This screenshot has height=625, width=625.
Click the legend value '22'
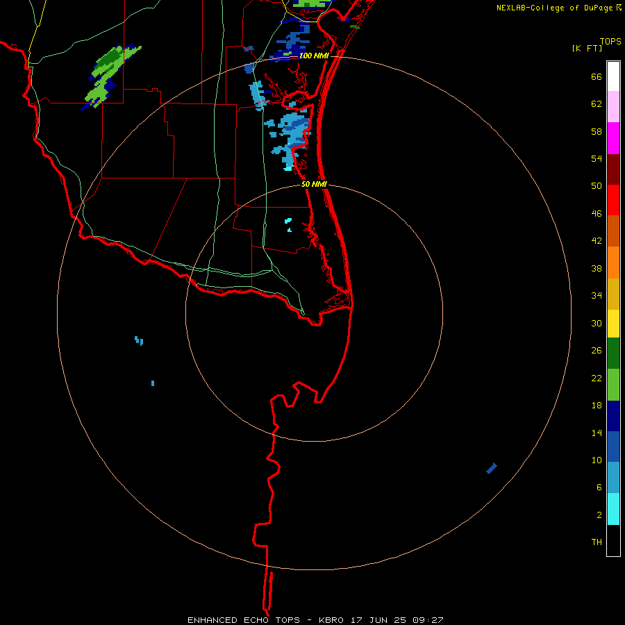(x=597, y=378)
